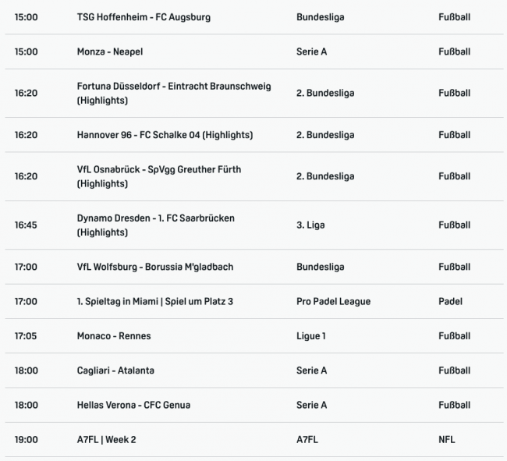This screenshot has width=507, height=461.
Task: Open Fortuna Düsseldorf - Eintracht Braunschweig highlights
Action: point(174,94)
